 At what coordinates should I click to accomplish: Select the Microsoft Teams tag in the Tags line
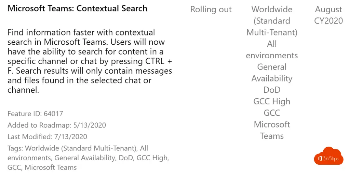[x=51, y=167]
